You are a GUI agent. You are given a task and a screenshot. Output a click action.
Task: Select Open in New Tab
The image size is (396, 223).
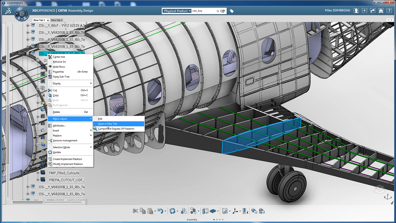click(x=107, y=124)
